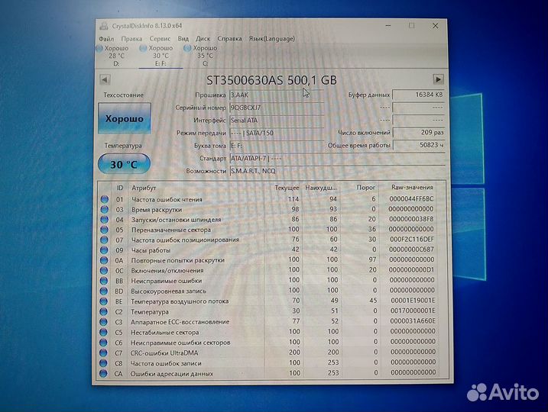Image resolution: width=548 pixels, height=412 pixels.
Task: Click the 30 °C temperature button
Action: (x=124, y=164)
